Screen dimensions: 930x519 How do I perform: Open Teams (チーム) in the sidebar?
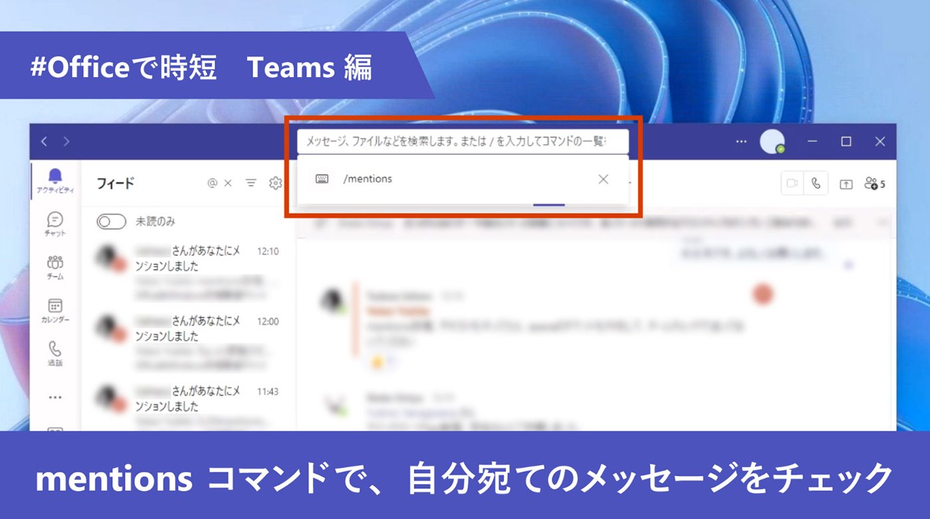tap(55, 267)
